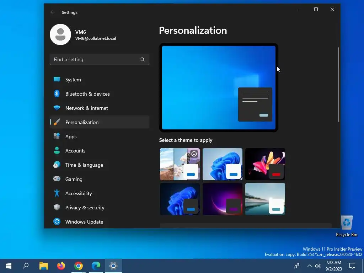Apply the light blue bloom theme
This screenshot has width=364, height=273.
[x=223, y=164]
